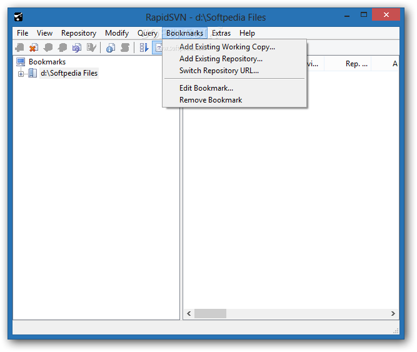
Task: Choose Add Existing Repository...
Action: click(x=234, y=59)
